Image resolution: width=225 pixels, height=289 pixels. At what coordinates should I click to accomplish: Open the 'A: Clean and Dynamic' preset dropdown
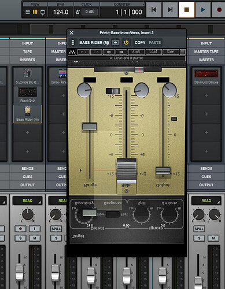pos(127,58)
